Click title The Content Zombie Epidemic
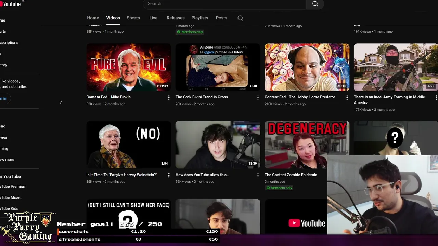Viewport: 438px width, 246px height. pos(291,175)
